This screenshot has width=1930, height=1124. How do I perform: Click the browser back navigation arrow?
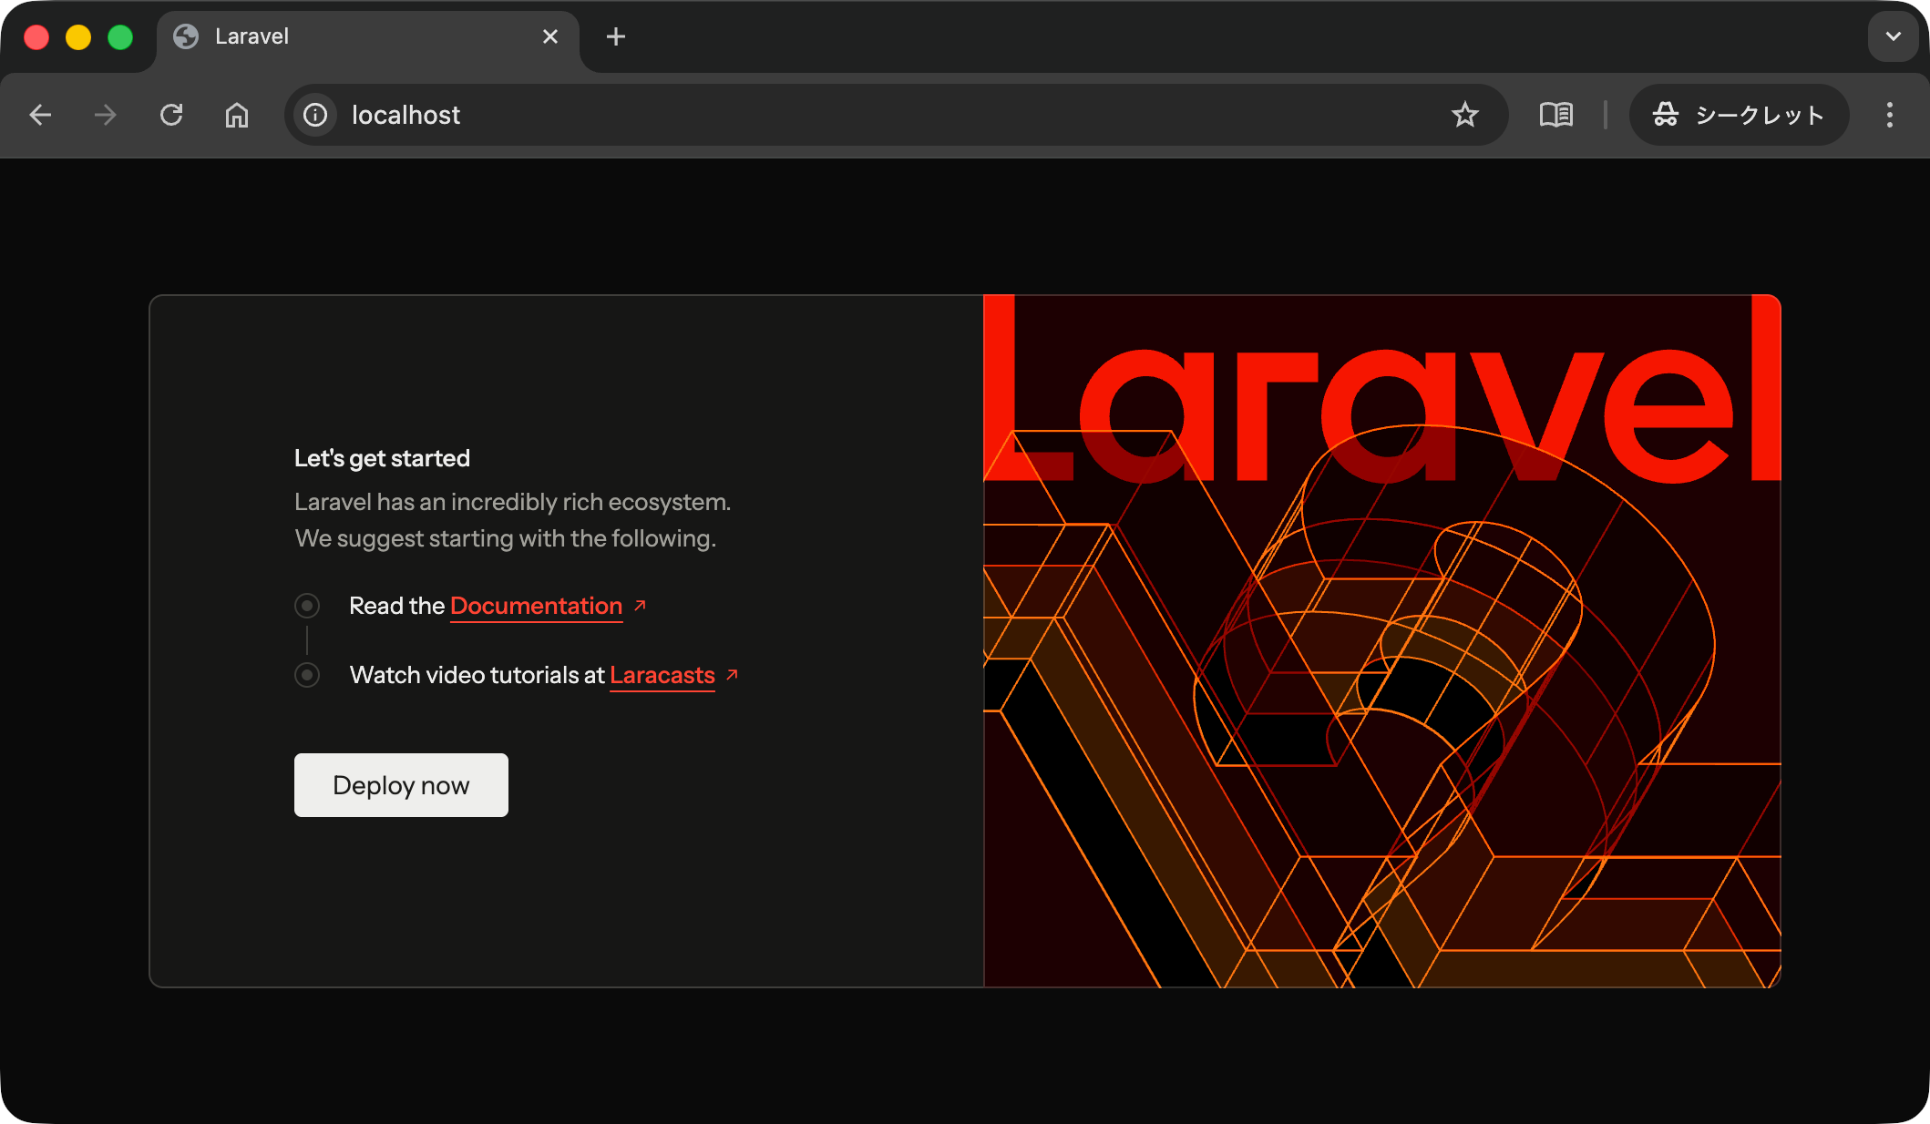(40, 115)
